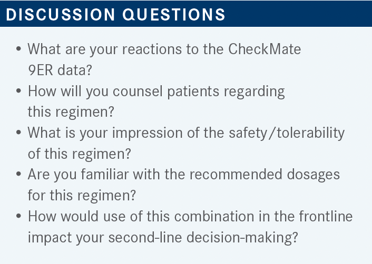Image resolution: width=372 pixels, height=264 pixels.
Task: Select the counsel patients question
Action: [156, 101]
